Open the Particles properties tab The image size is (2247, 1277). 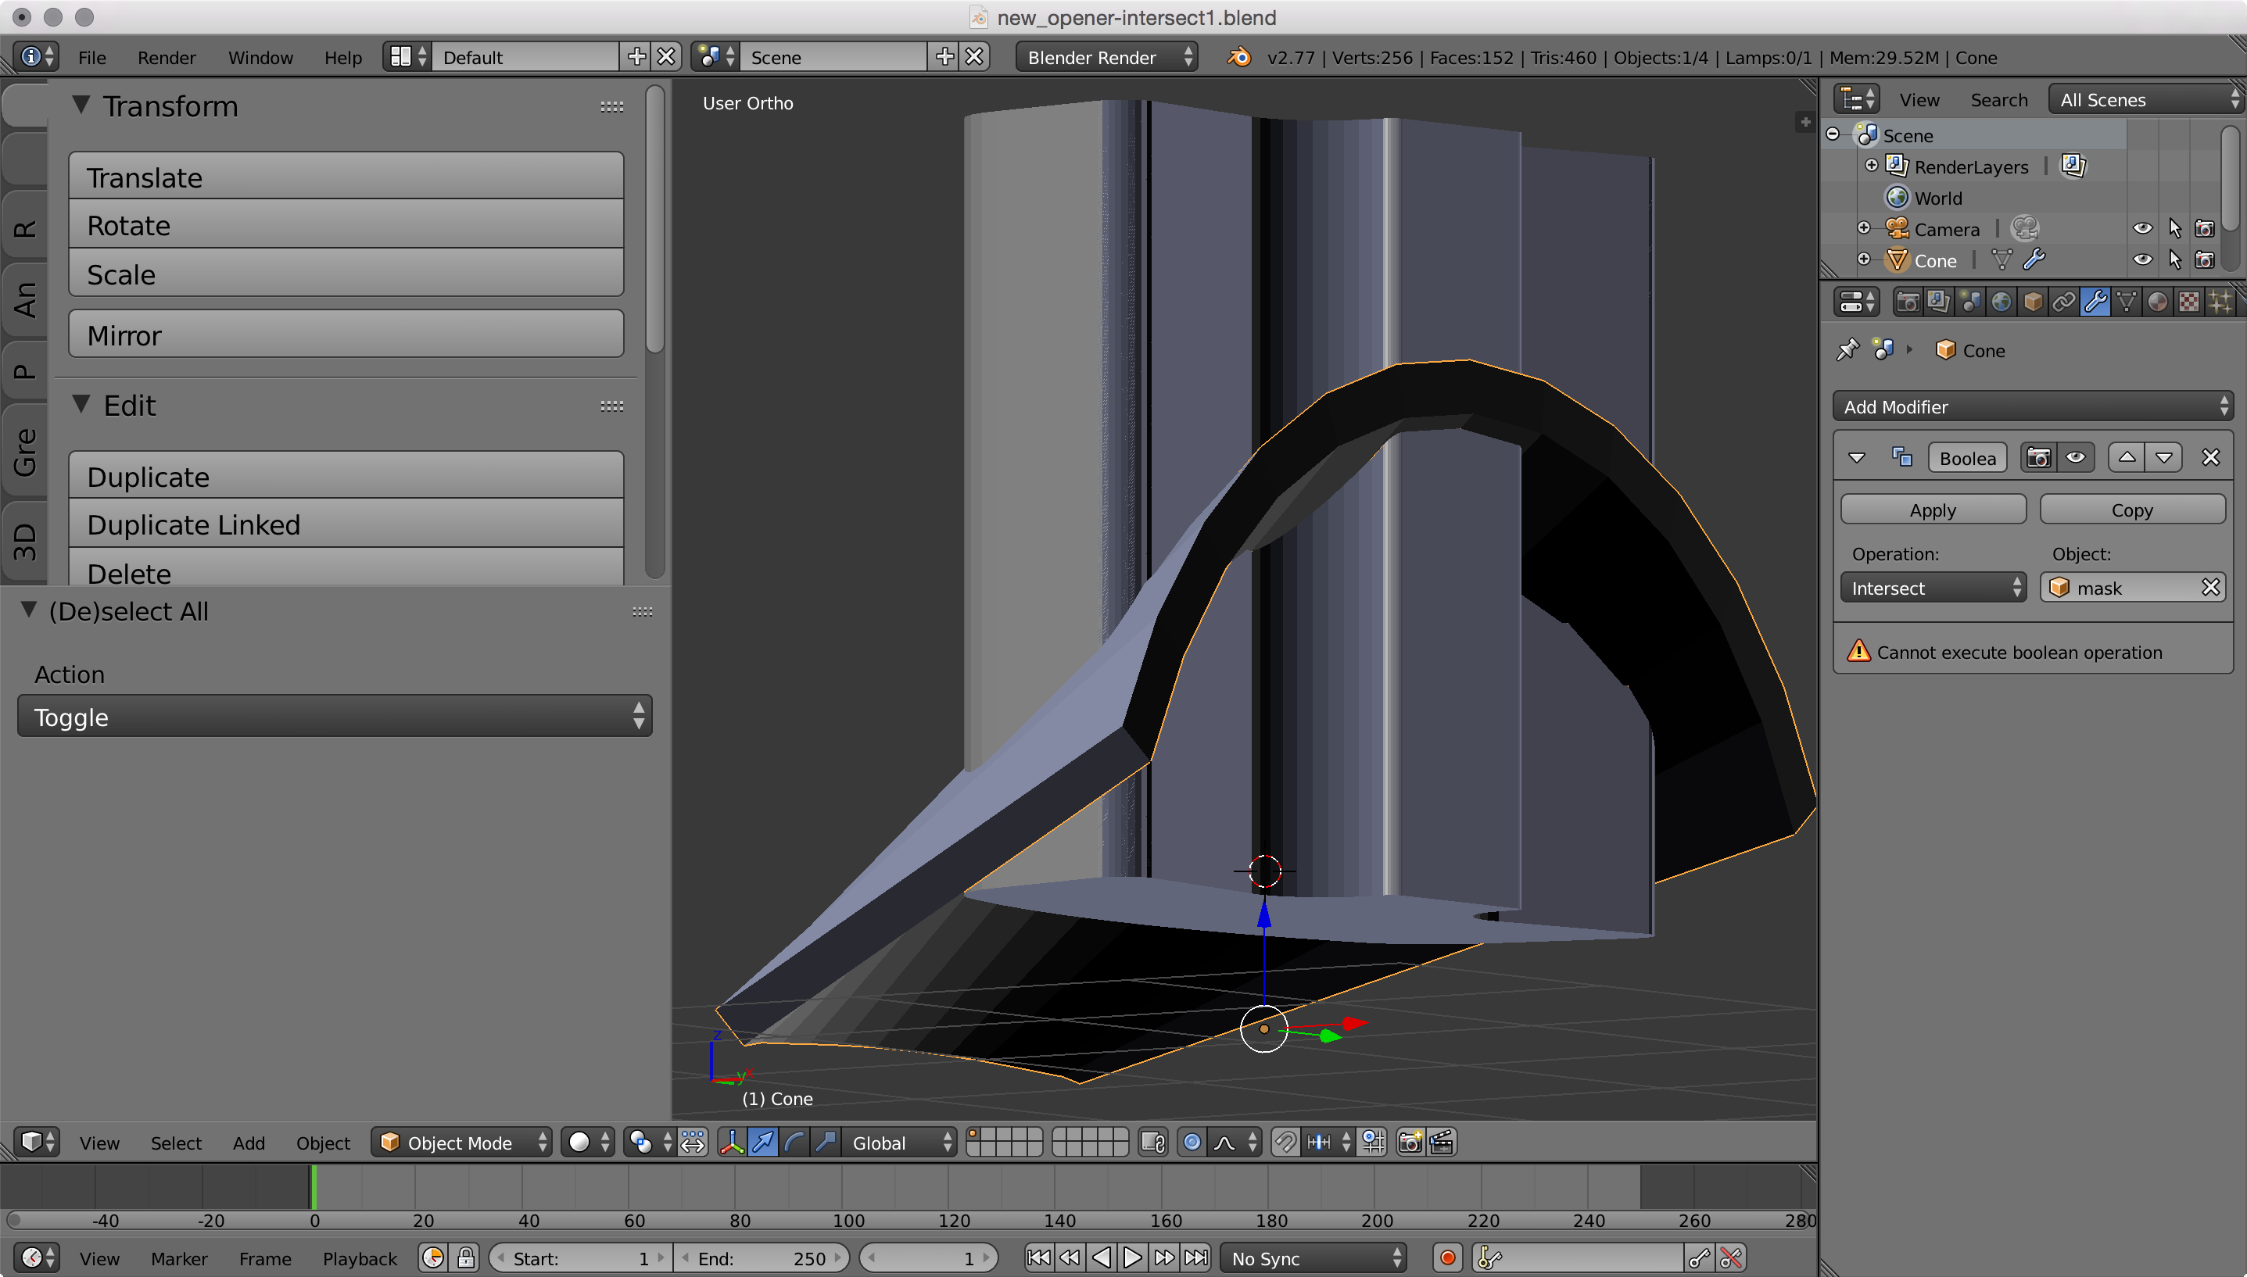pyautogui.click(x=2220, y=302)
